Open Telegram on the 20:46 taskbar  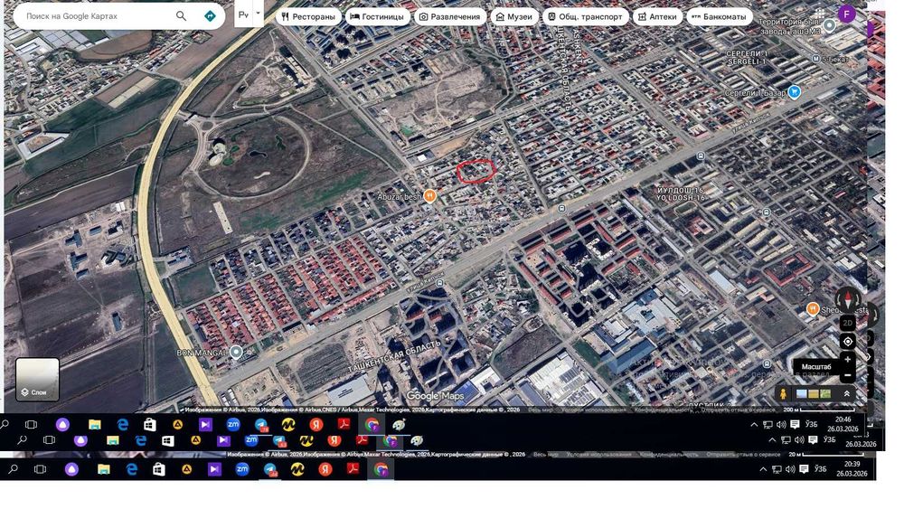pyautogui.click(x=261, y=425)
